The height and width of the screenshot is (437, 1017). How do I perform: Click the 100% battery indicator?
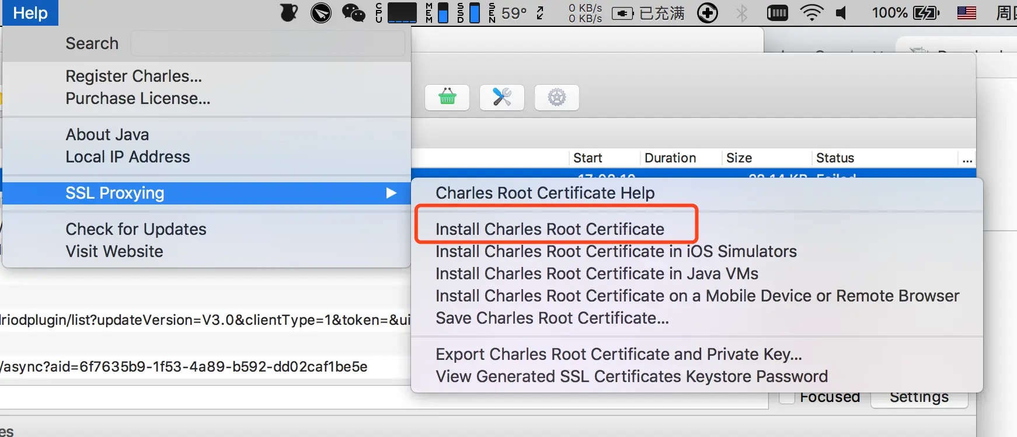905,13
